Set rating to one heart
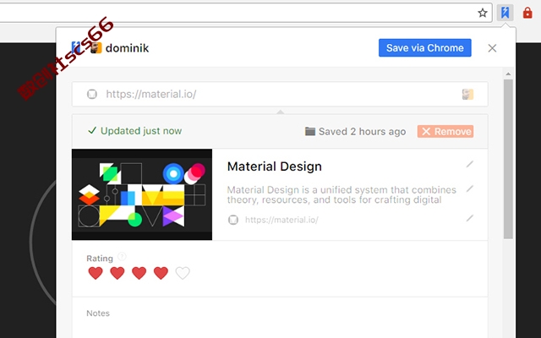 point(96,273)
